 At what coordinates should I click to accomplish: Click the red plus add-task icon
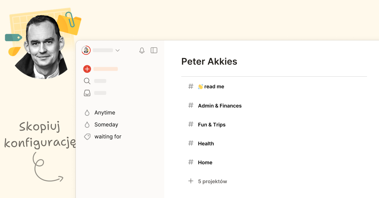tap(87, 69)
